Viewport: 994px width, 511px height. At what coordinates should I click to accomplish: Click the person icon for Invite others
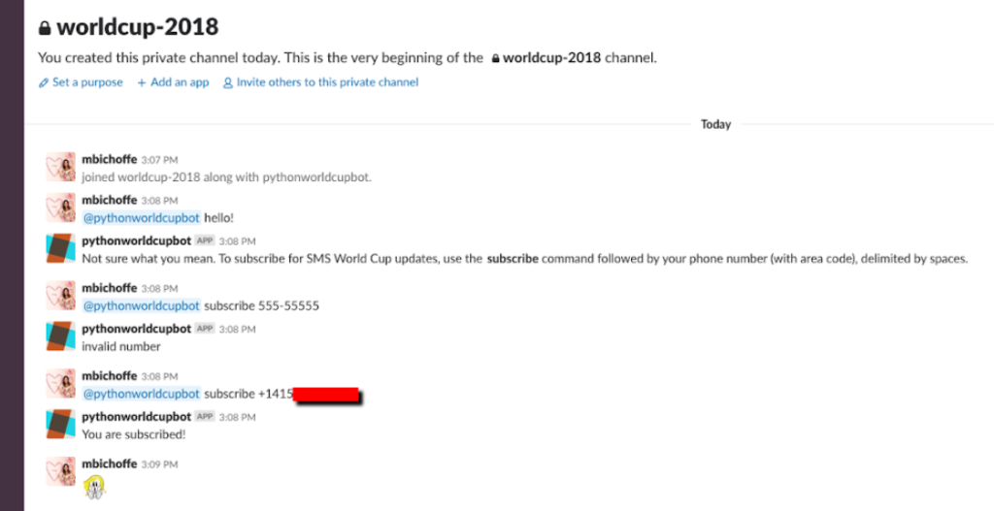coord(227,82)
